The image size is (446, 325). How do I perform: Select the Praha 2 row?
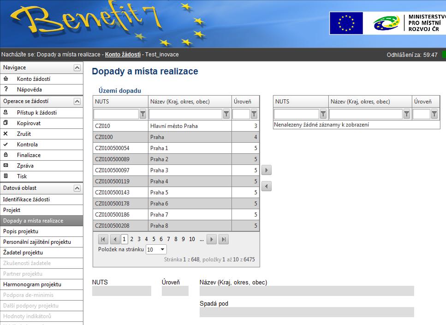point(176,159)
